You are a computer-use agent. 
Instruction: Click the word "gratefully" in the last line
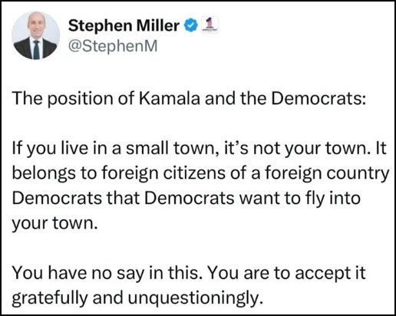pyautogui.click(x=50, y=298)
